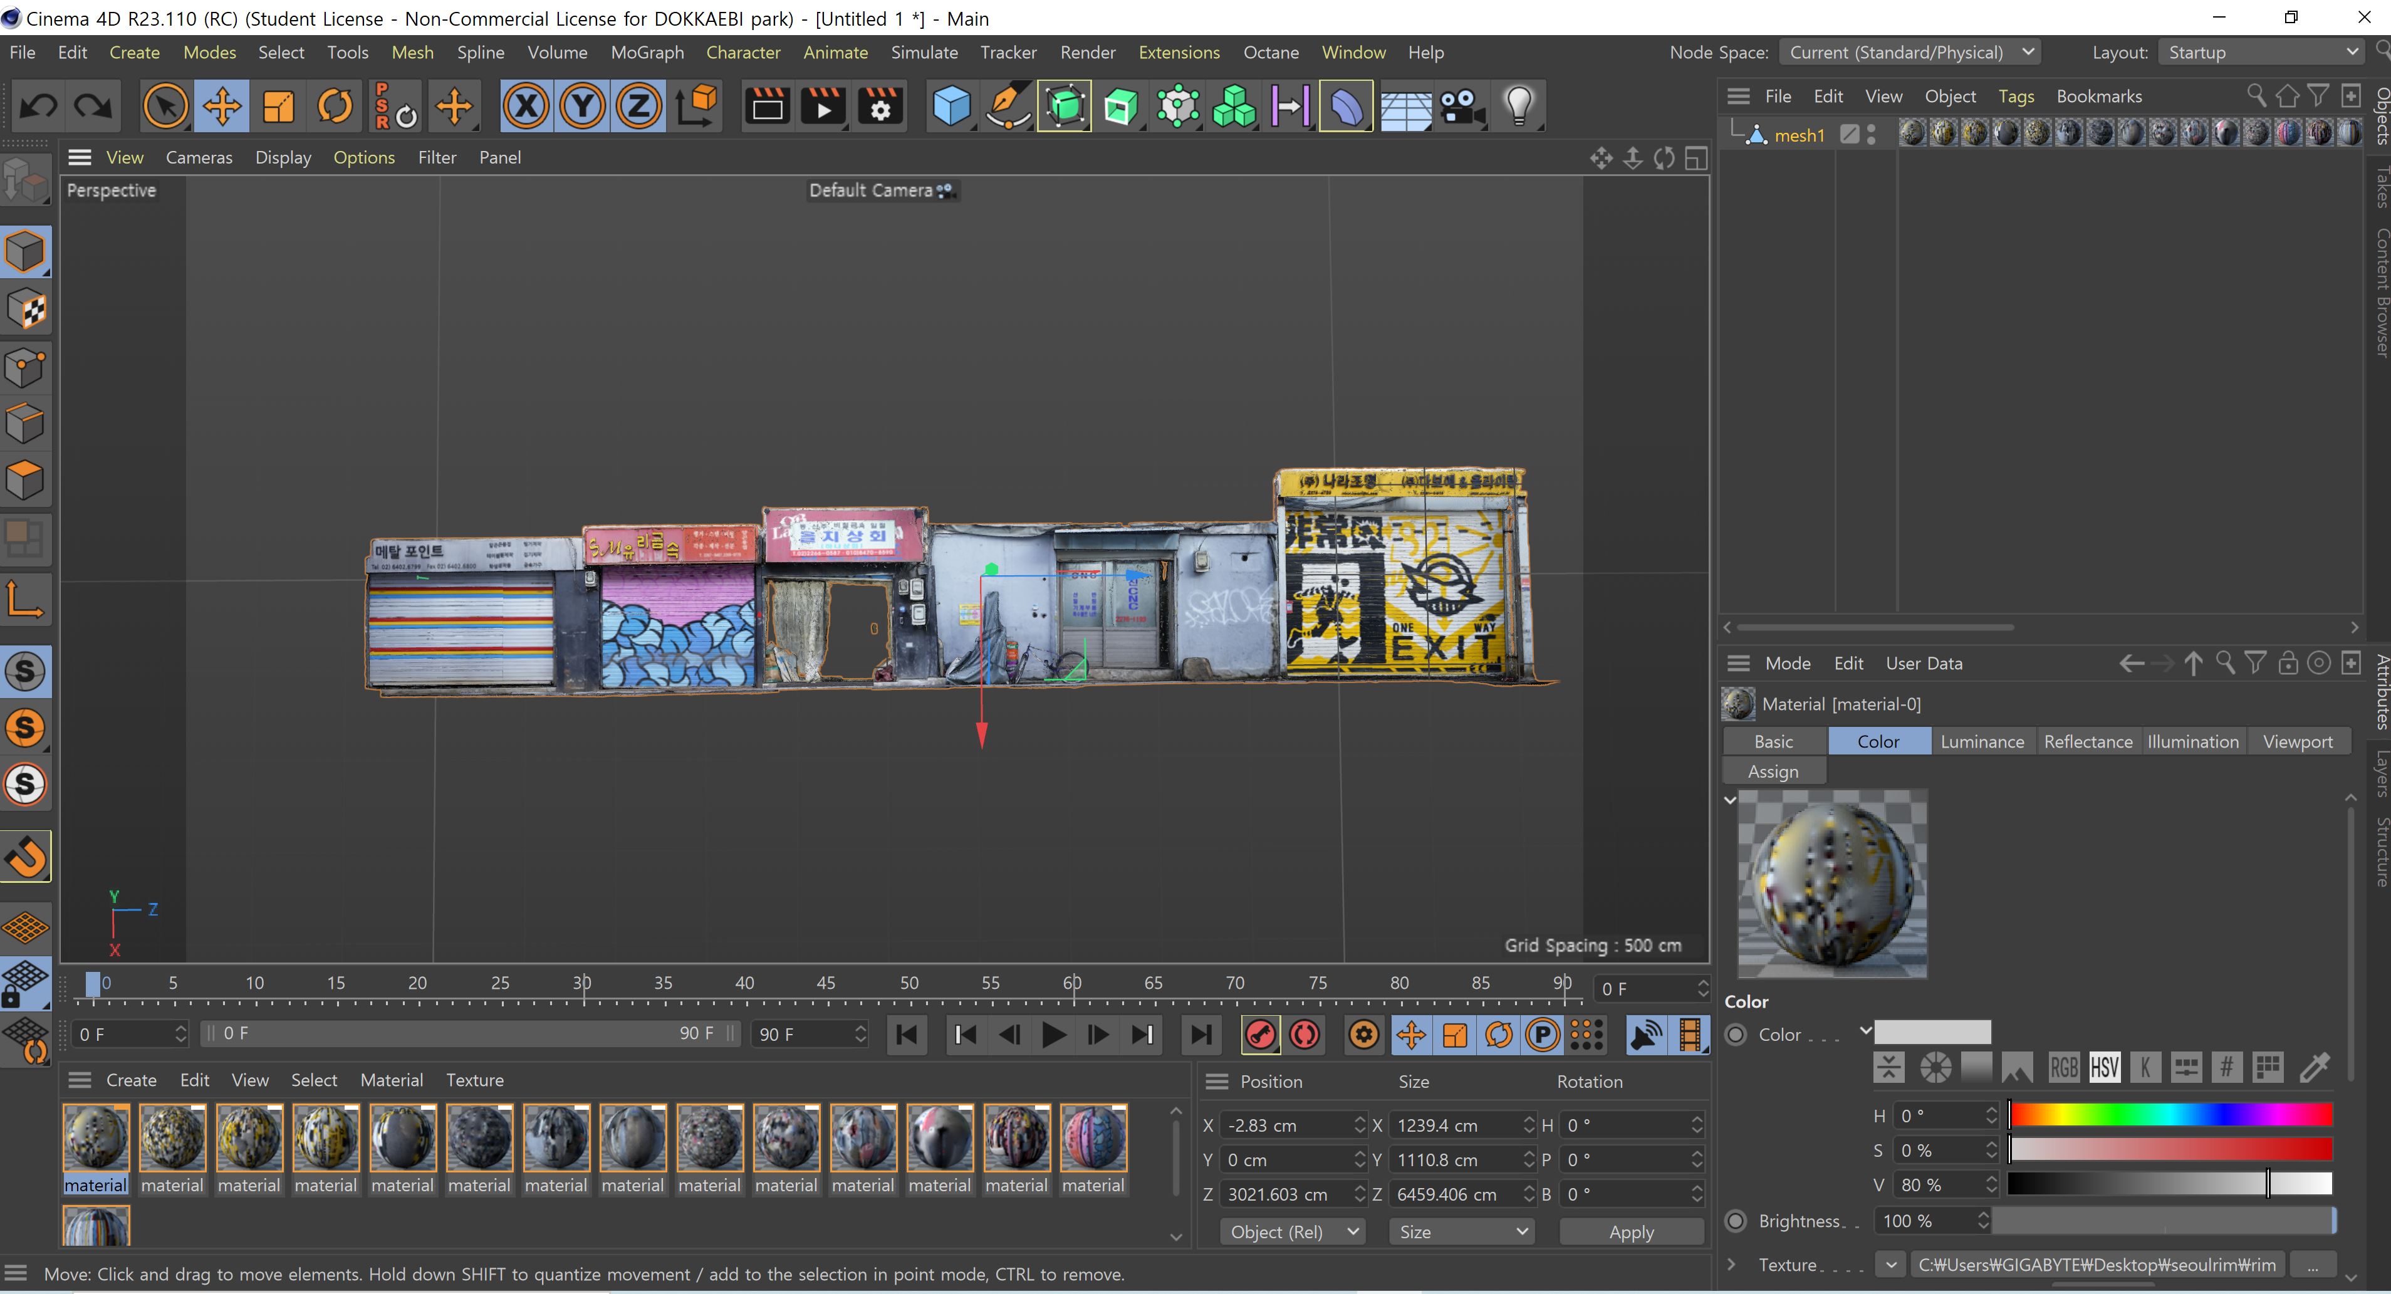Click the Value brightness slider

click(2170, 1184)
